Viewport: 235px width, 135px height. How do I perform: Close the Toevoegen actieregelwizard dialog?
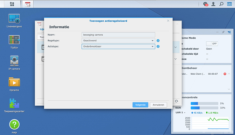(168, 21)
